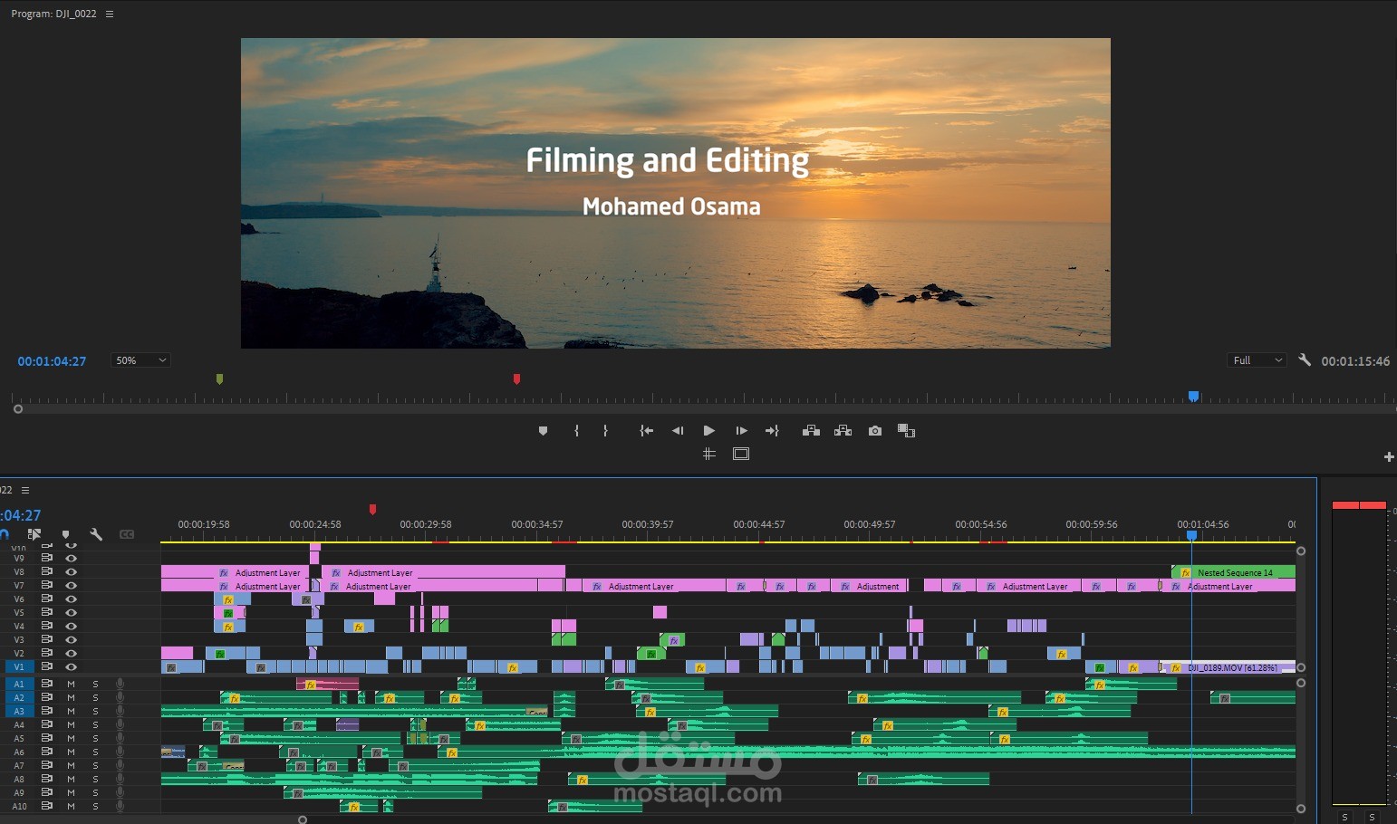
Task: Toggle safe margins display icon
Action: click(x=741, y=454)
